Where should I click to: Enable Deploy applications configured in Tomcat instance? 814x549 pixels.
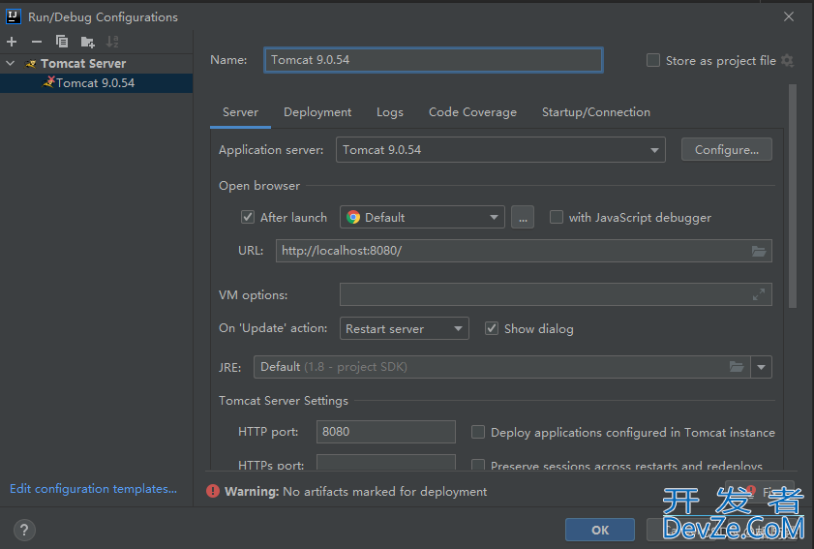[x=477, y=432]
